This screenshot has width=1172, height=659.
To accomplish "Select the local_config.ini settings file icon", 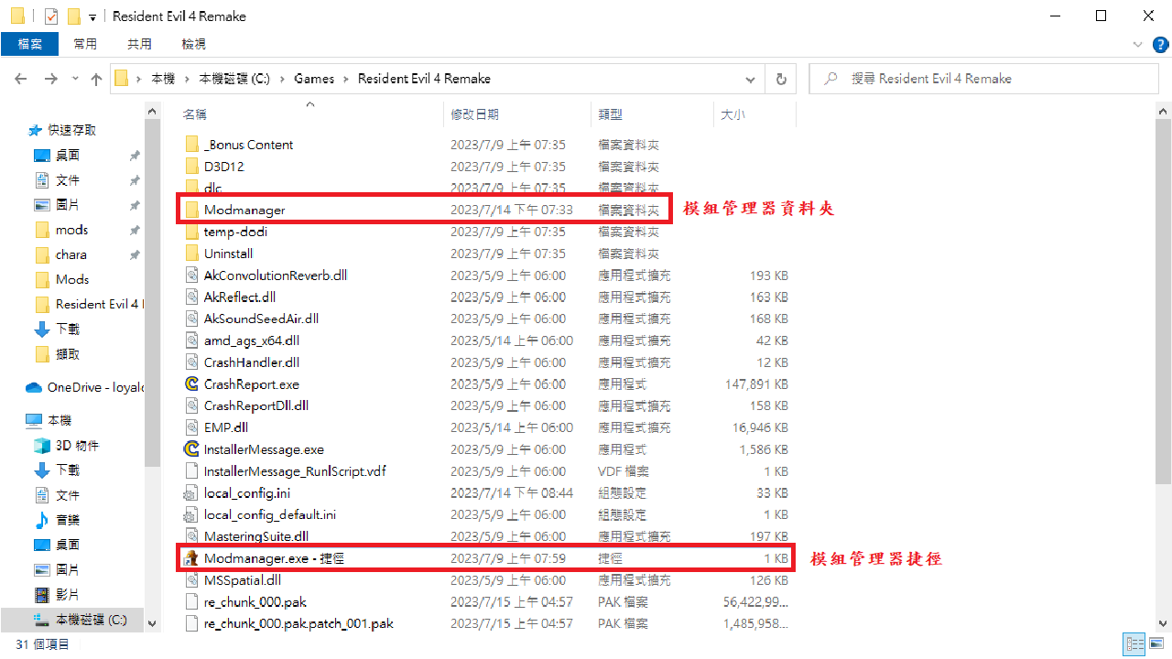I will 191,493.
